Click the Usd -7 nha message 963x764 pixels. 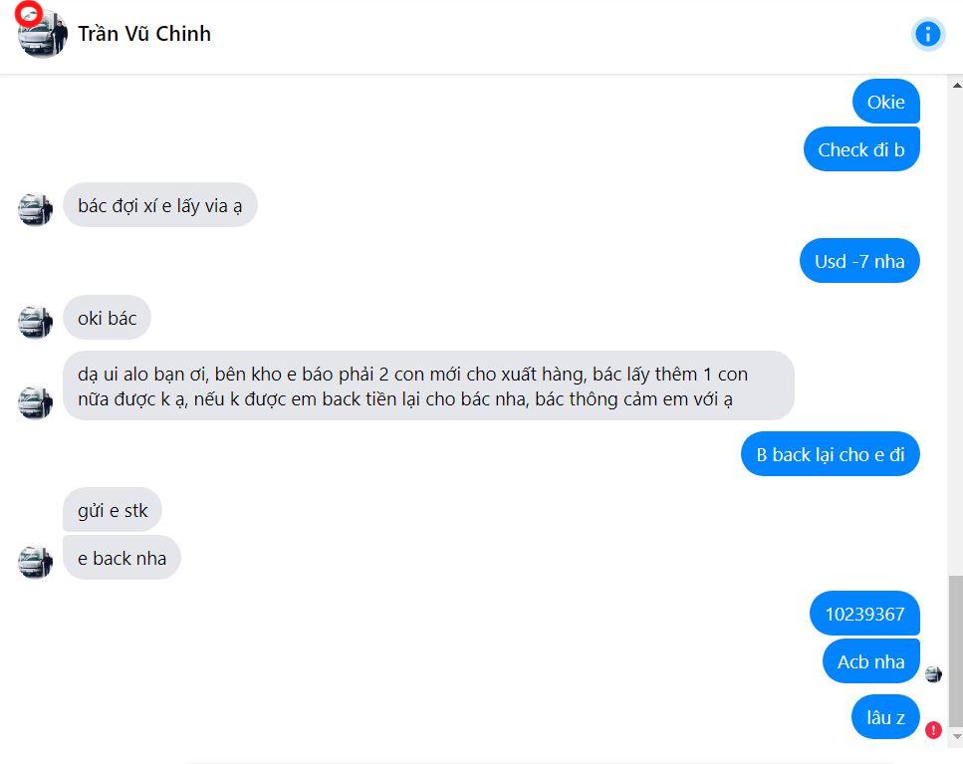(858, 260)
